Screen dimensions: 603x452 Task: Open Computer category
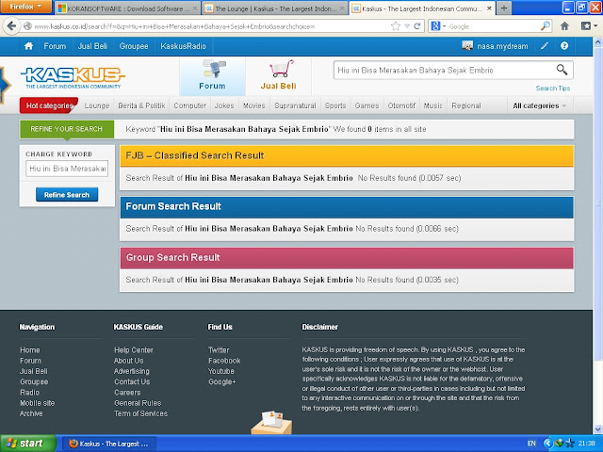coord(190,105)
